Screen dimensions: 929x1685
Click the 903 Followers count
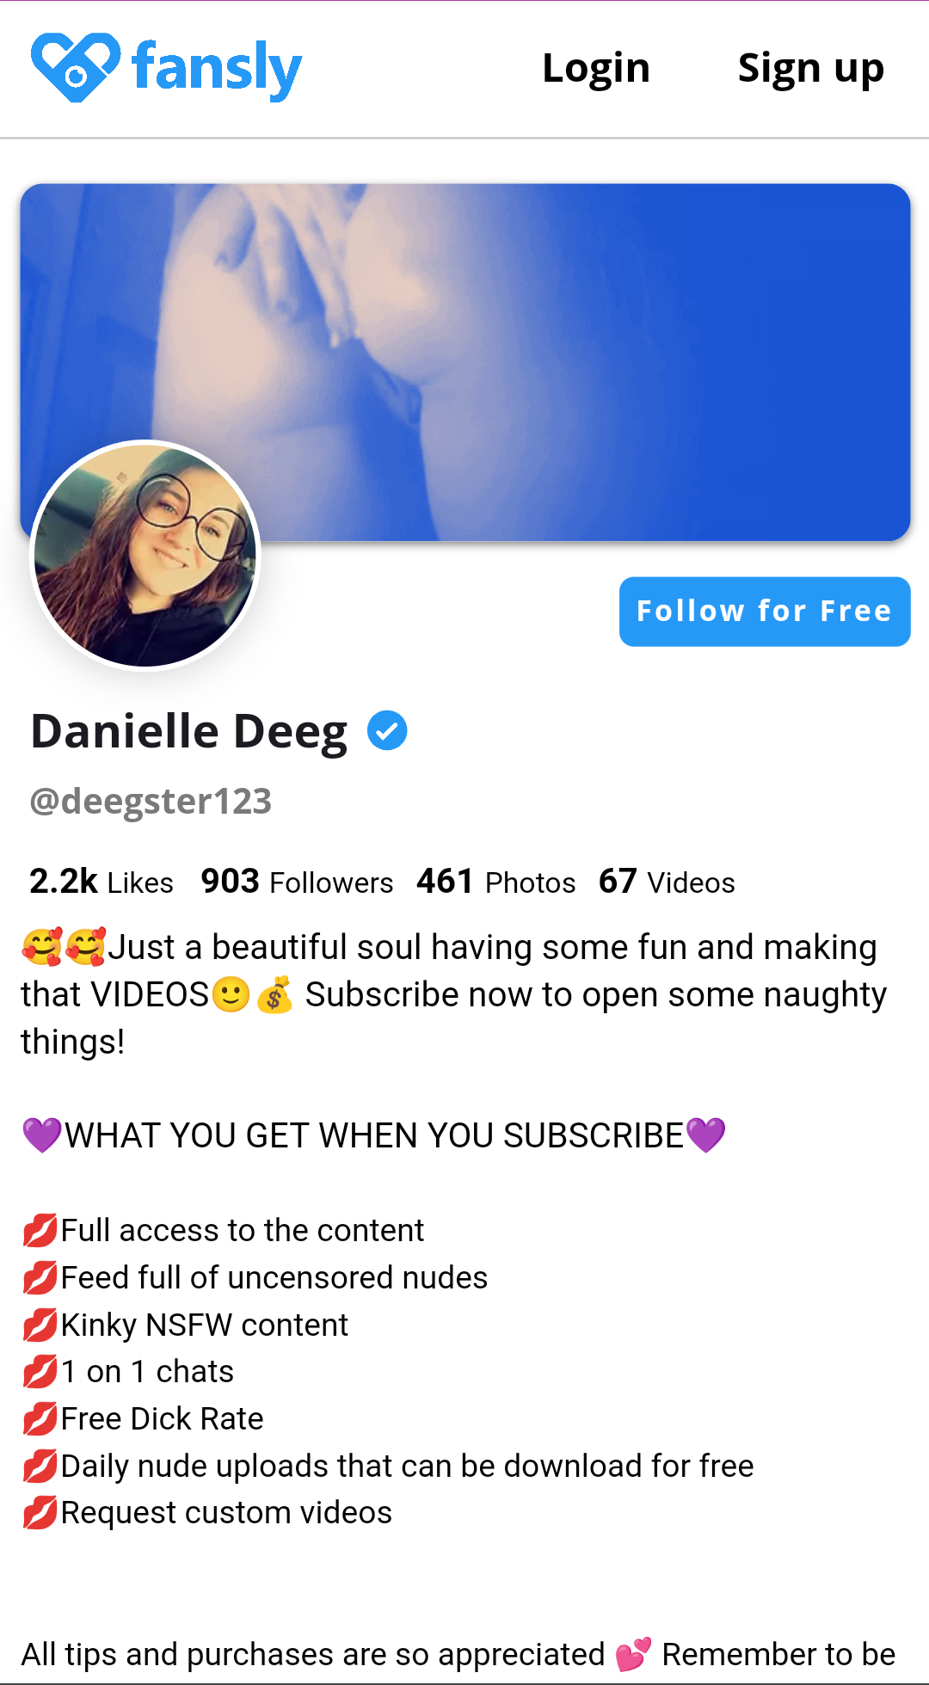point(297,882)
